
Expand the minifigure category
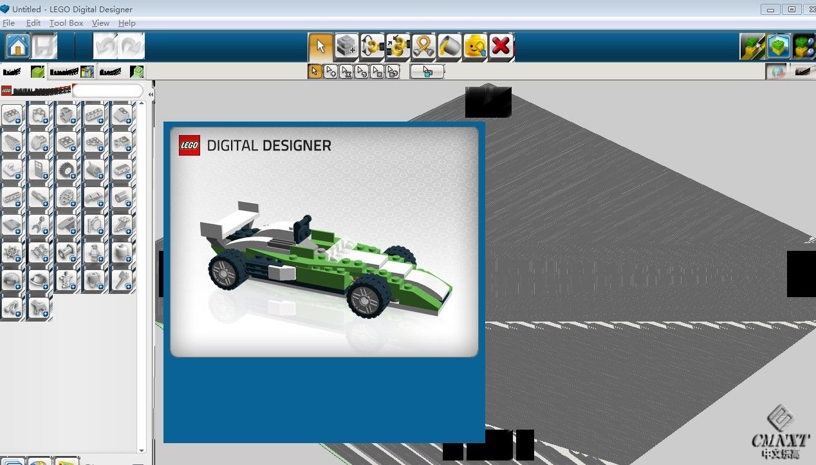(95, 252)
